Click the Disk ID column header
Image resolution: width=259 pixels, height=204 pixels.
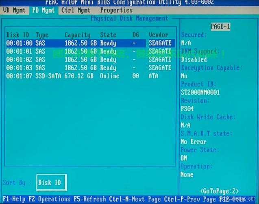click(17, 35)
